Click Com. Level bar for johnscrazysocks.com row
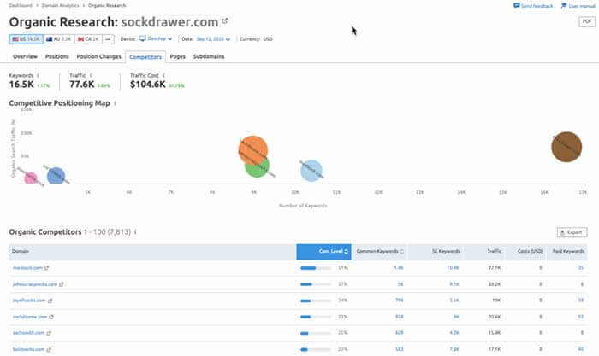The width and height of the screenshot is (599, 356). (x=316, y=284)
